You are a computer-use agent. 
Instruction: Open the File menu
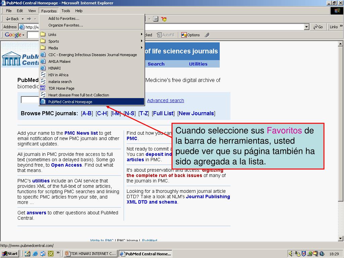[x=9, y=11]
